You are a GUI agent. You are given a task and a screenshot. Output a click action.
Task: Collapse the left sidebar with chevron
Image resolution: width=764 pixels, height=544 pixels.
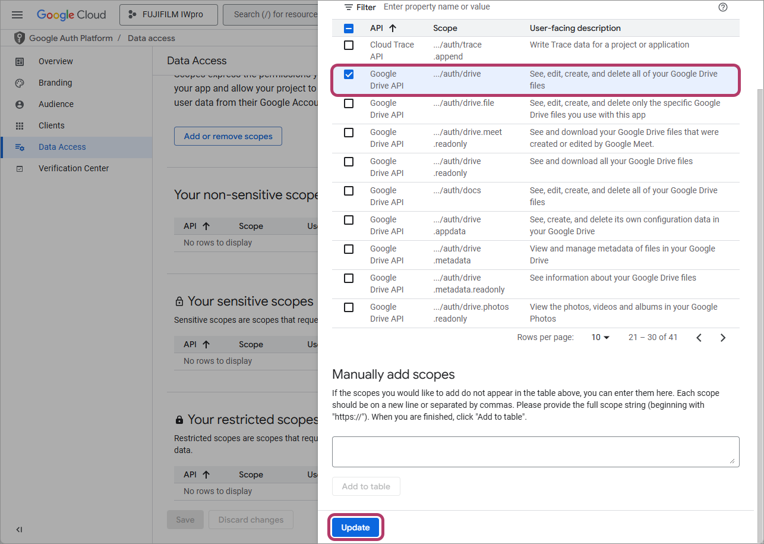click(x=19, y=530)
